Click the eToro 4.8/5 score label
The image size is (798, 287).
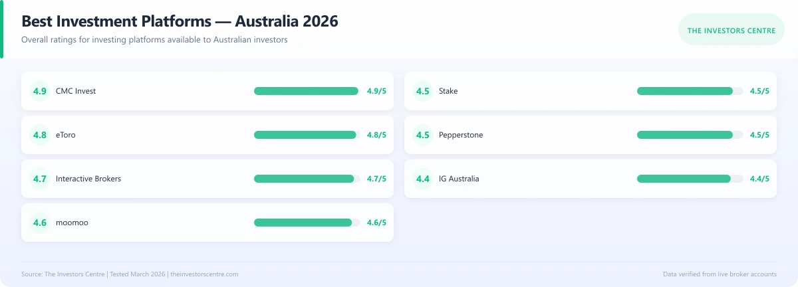pyautogui.click(x=376, y=135)
